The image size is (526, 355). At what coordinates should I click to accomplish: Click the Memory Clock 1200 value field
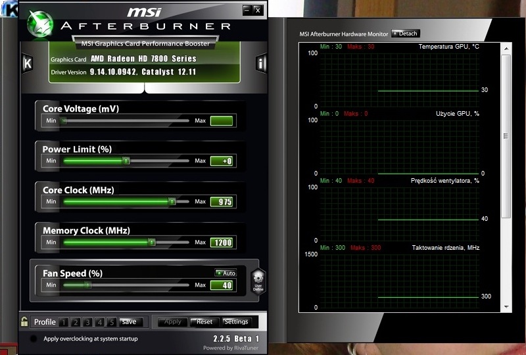click(222, 243)
